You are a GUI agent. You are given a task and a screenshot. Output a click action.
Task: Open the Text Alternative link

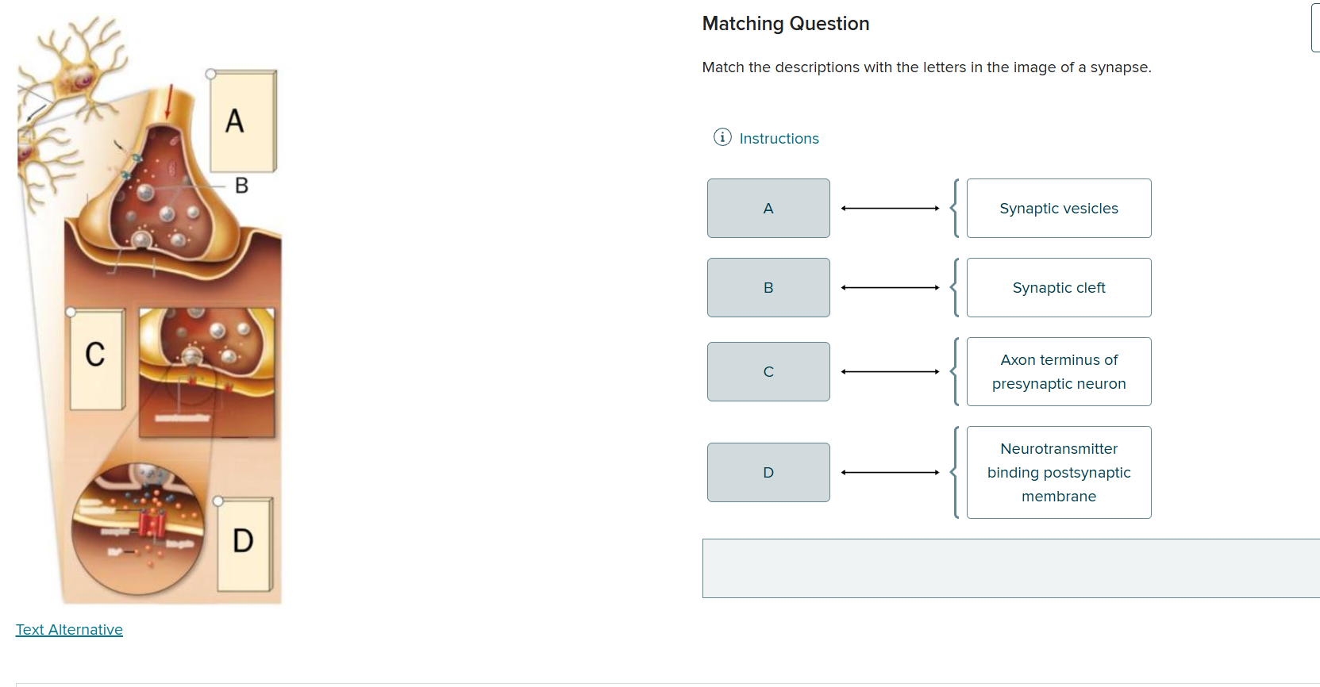[x=69, y=629]
